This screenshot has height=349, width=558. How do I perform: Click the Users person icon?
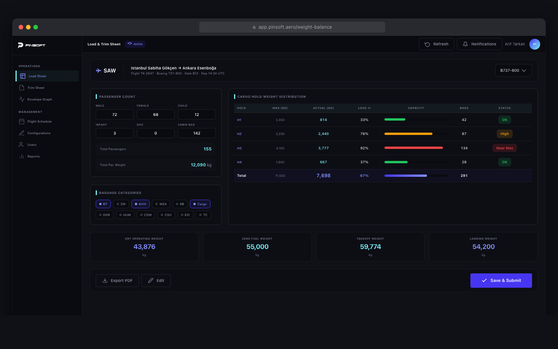(x=21, y=145)
